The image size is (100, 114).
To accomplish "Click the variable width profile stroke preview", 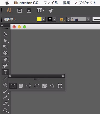I will pyautogui.click(x=96, y=19).
